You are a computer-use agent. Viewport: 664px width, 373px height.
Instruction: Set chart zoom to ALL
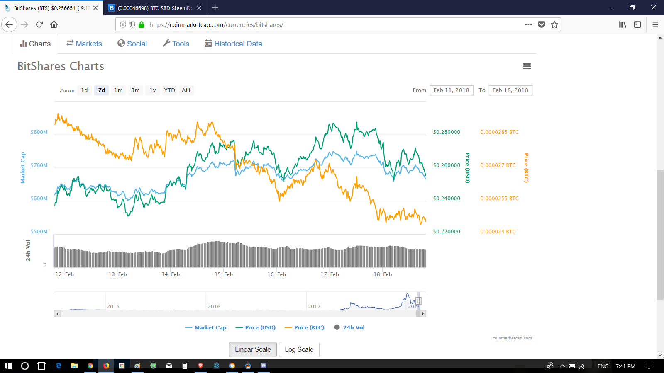click(187, 90)
